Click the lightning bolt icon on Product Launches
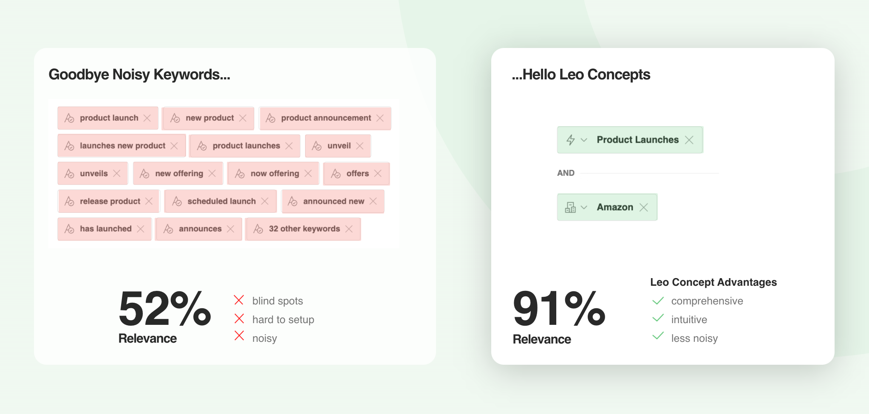The width and height of the screenshot is (869, 414). pyautogui.click(x=571, y=140)
